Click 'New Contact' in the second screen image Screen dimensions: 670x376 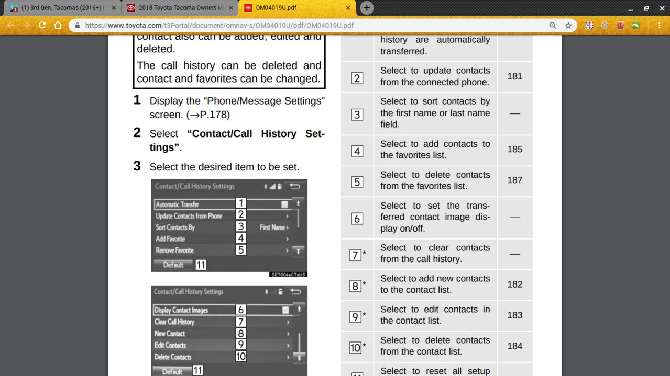point(170,334)
